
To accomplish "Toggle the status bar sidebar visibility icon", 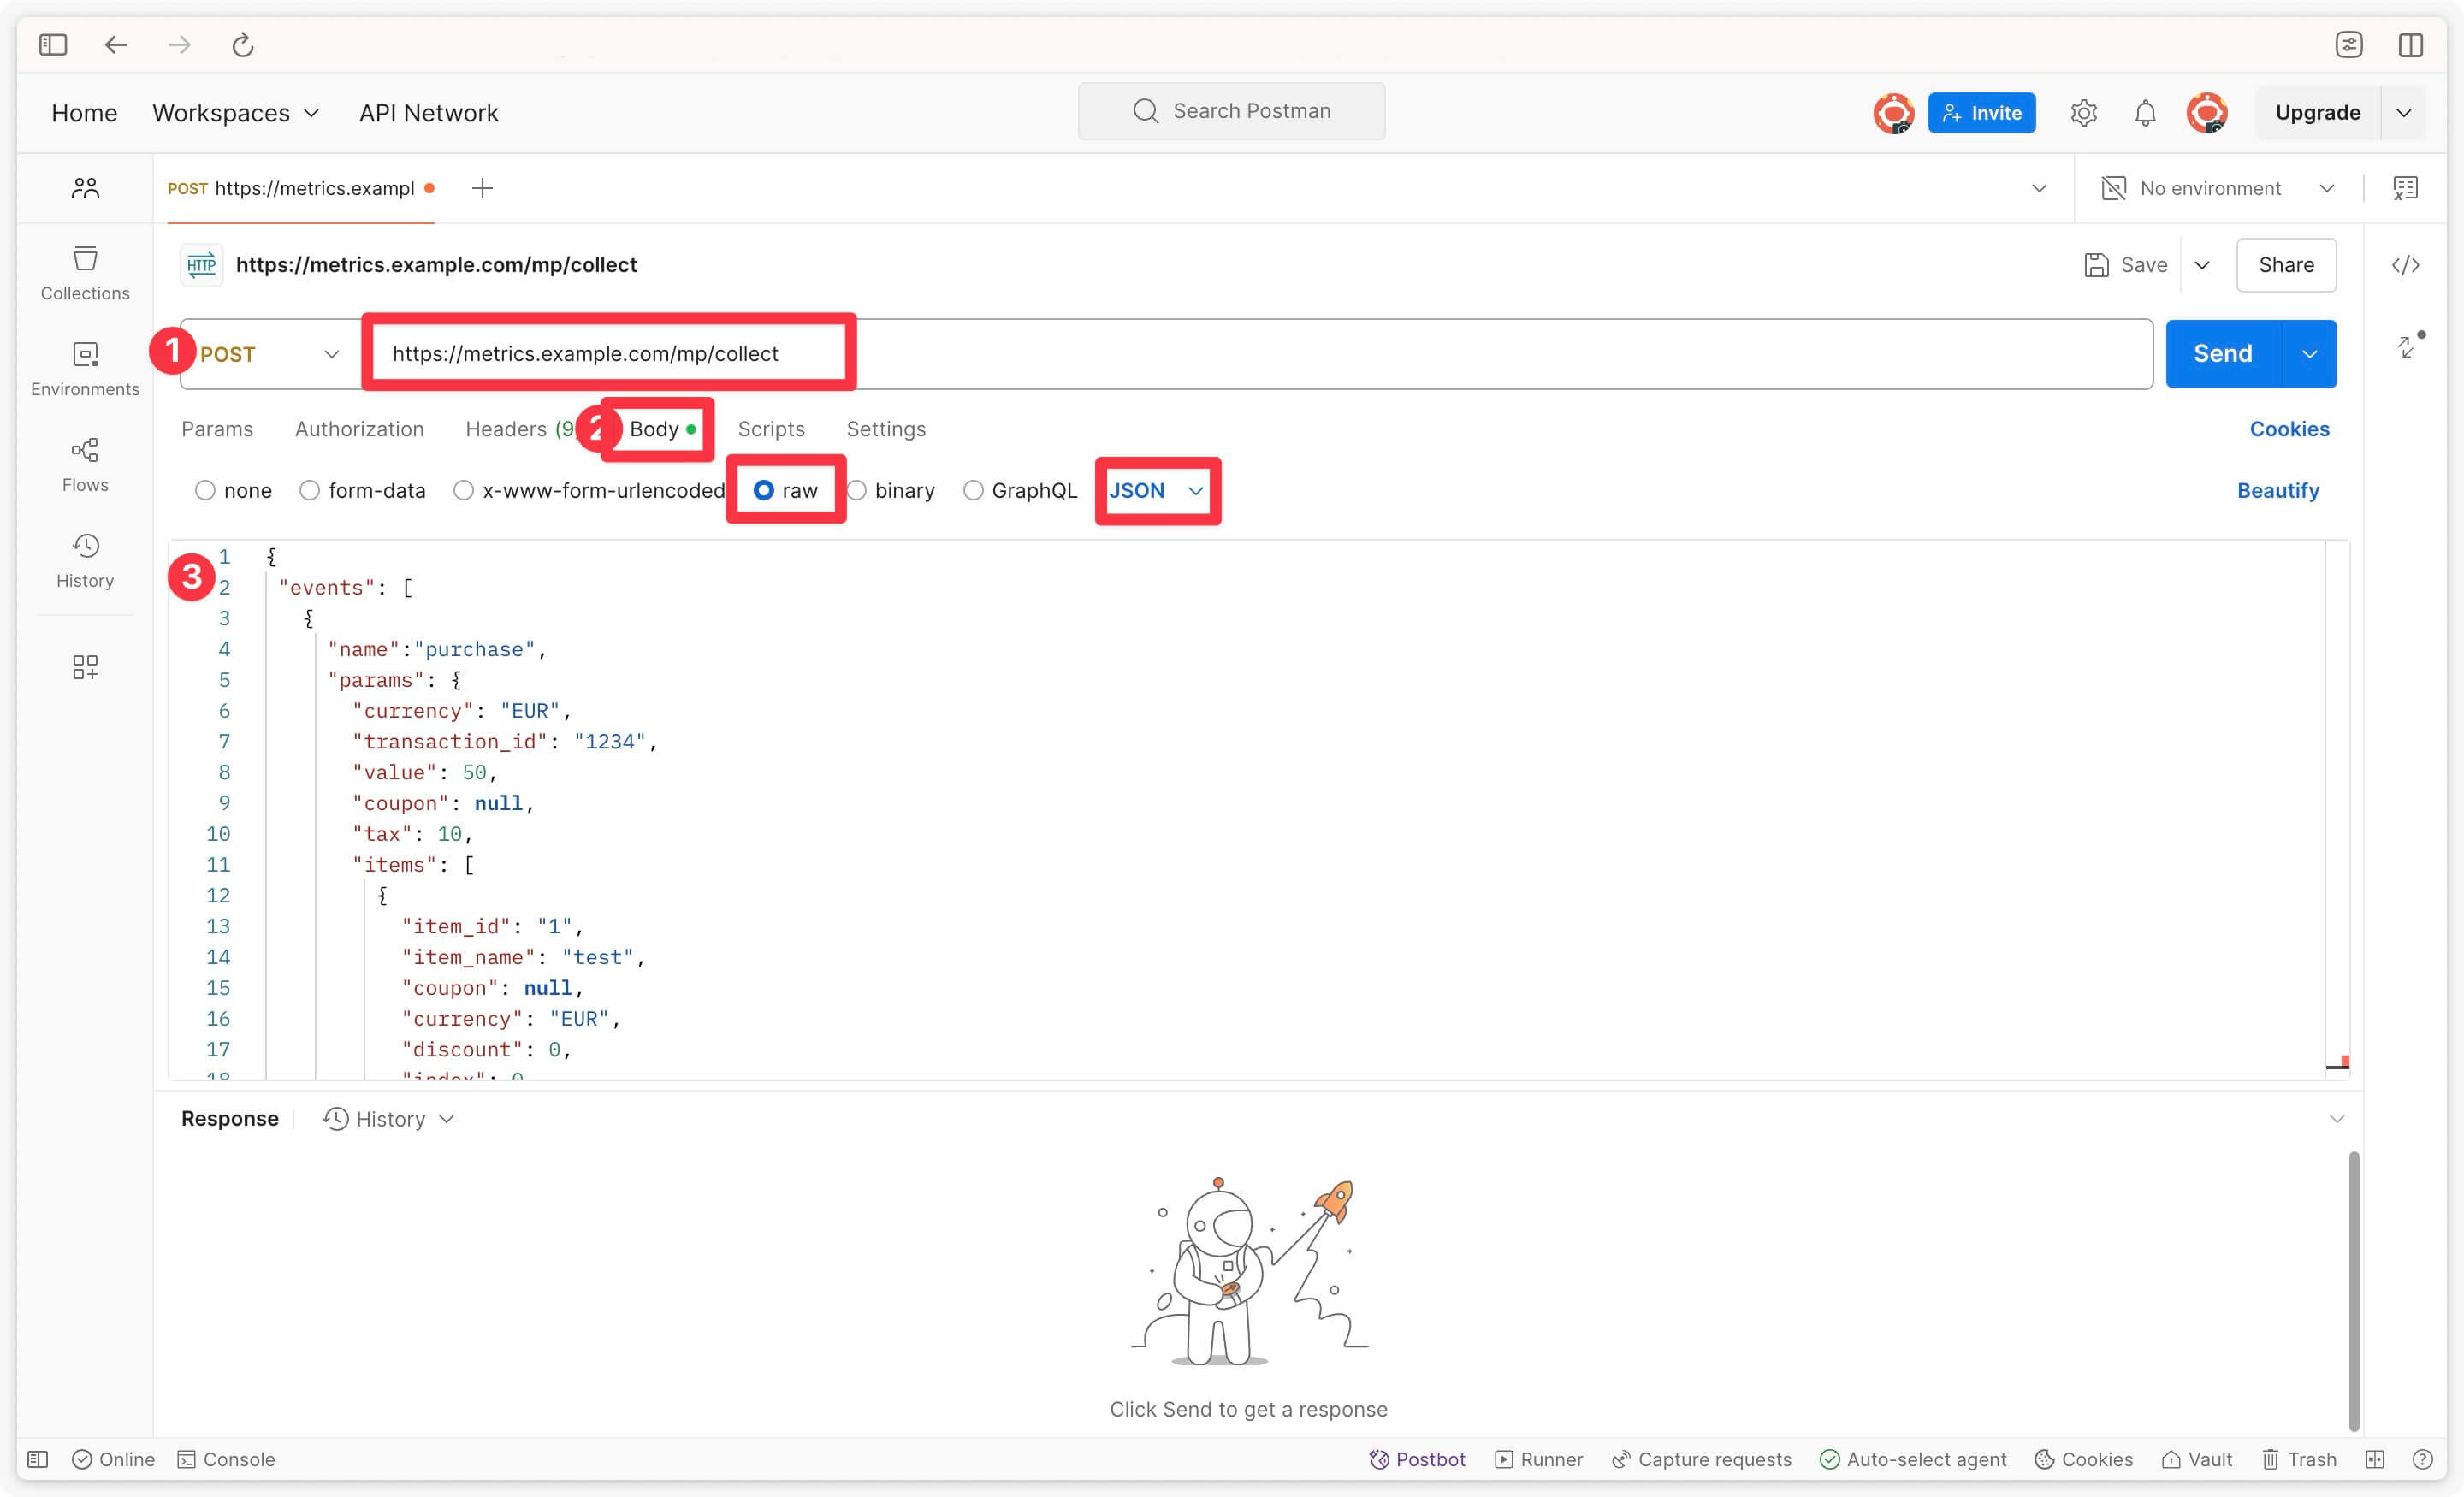I will pos(38,1459).
